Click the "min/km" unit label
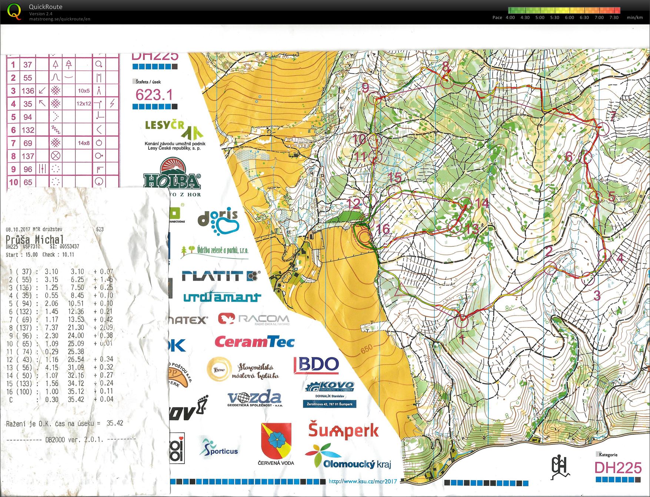Image resolution: width=650 pixels, height=497 pixels. point(635,17)
